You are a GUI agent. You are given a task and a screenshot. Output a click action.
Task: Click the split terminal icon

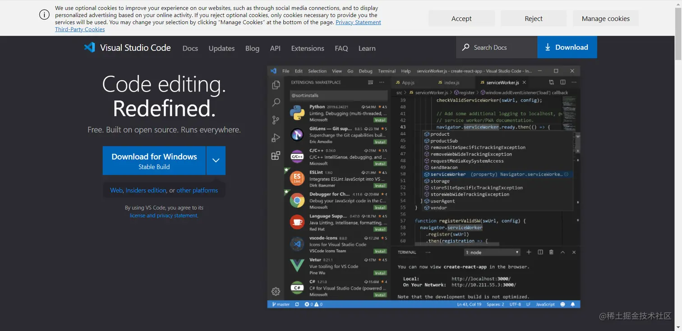pyautogui.click(x=540, y=253)
